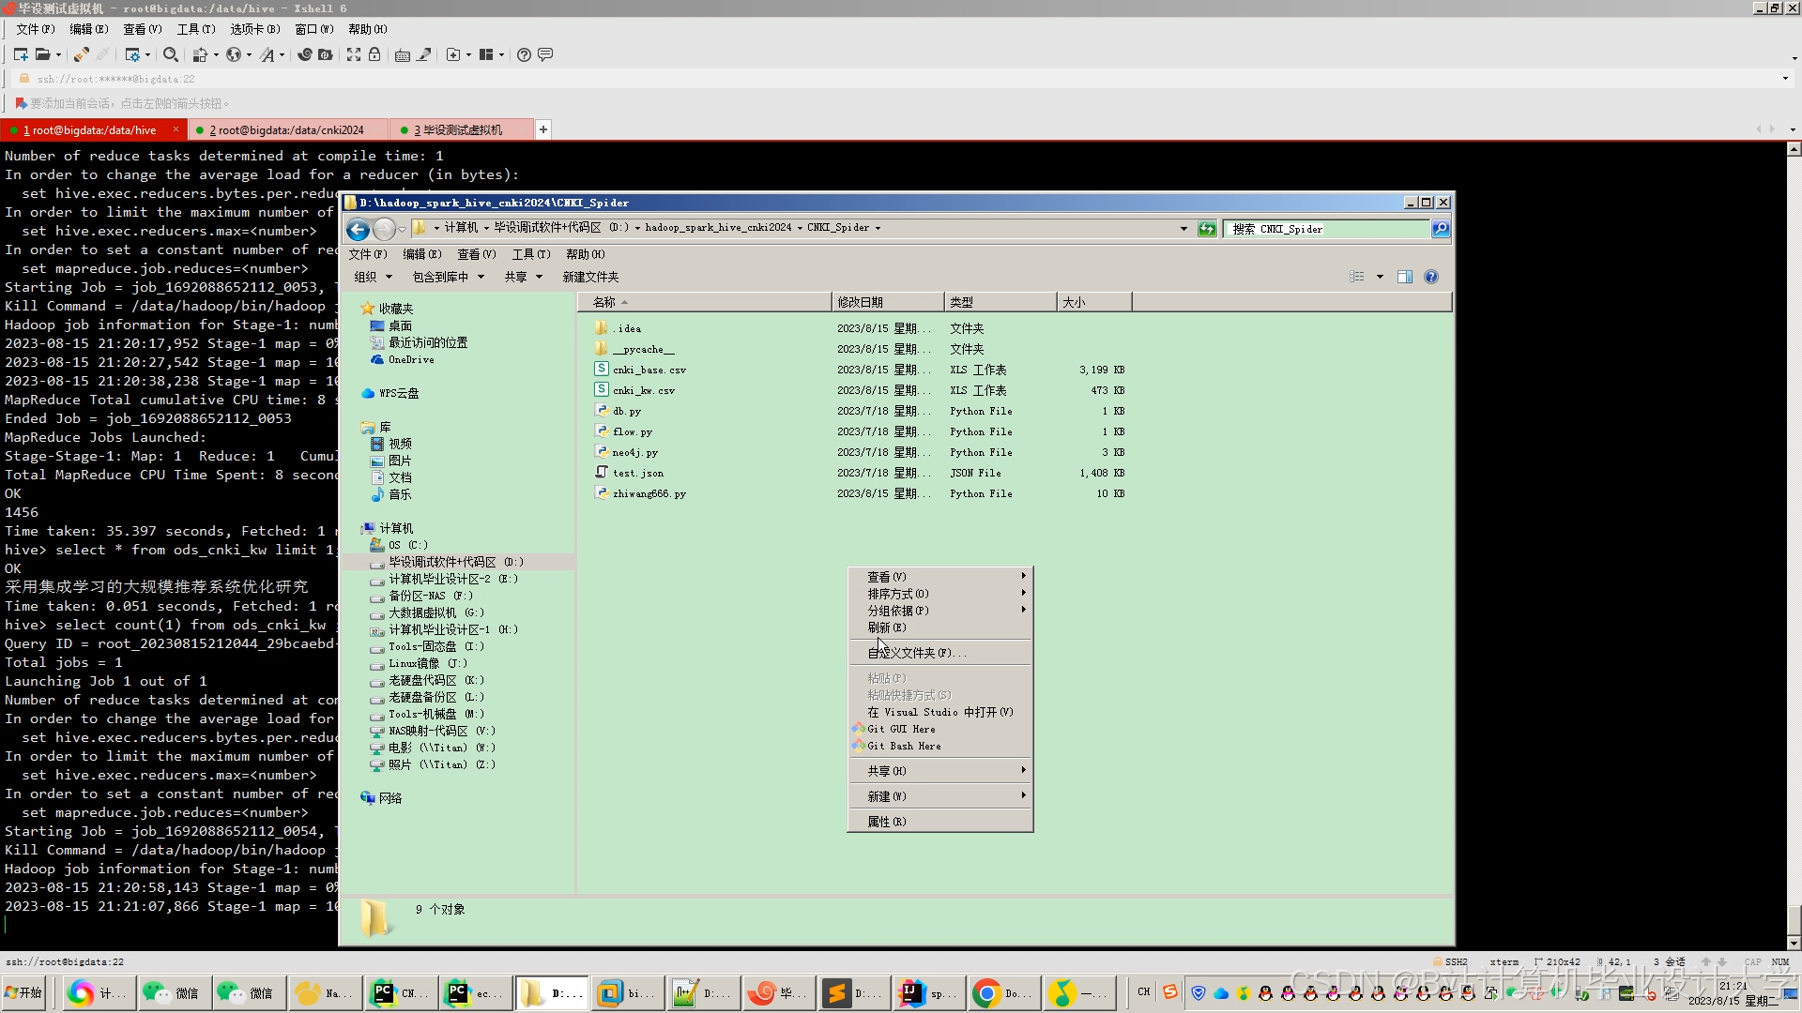Choose Git Bash Here from context menu
Viewport: 1802px width, 1013px height.
point(903,746)
